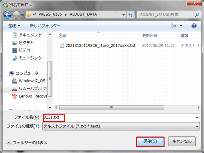Sort by the 更新日時 column header
The width and height of the screenshot is (204, 153).
point(150,35)
